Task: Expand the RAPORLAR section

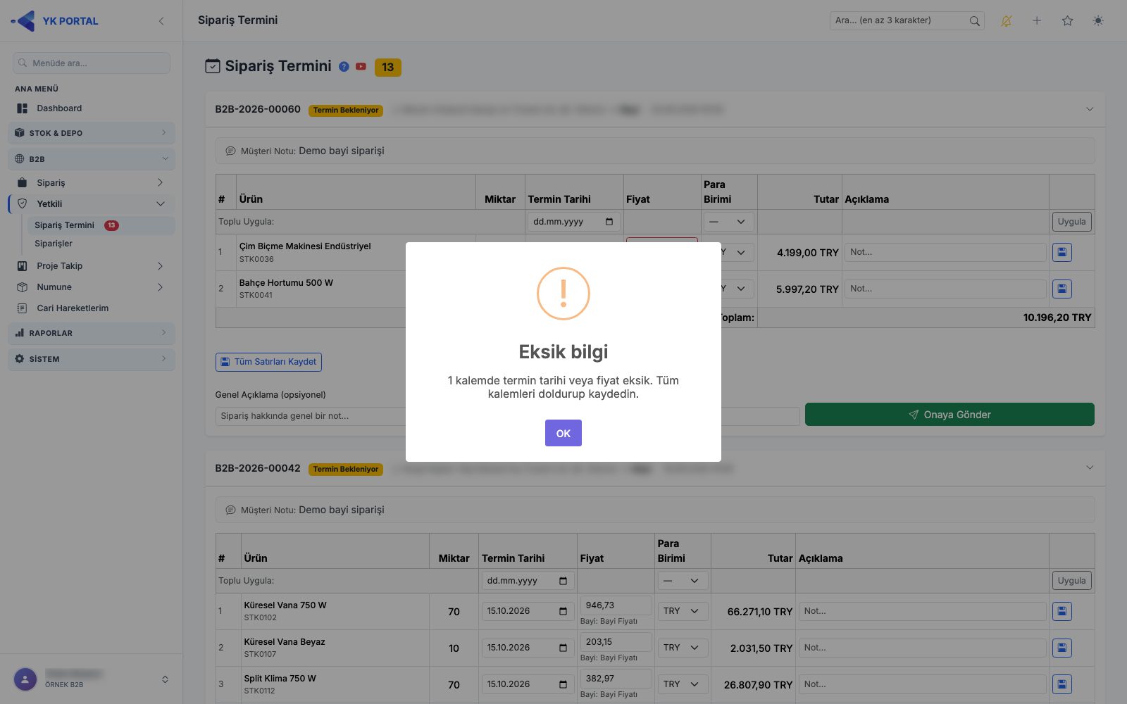Action: pos(92,333)
